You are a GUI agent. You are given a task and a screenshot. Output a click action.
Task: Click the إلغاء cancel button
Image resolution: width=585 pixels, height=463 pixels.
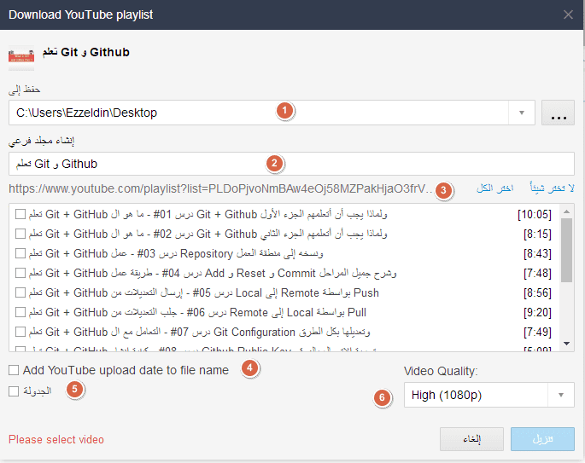coord(471,439)
